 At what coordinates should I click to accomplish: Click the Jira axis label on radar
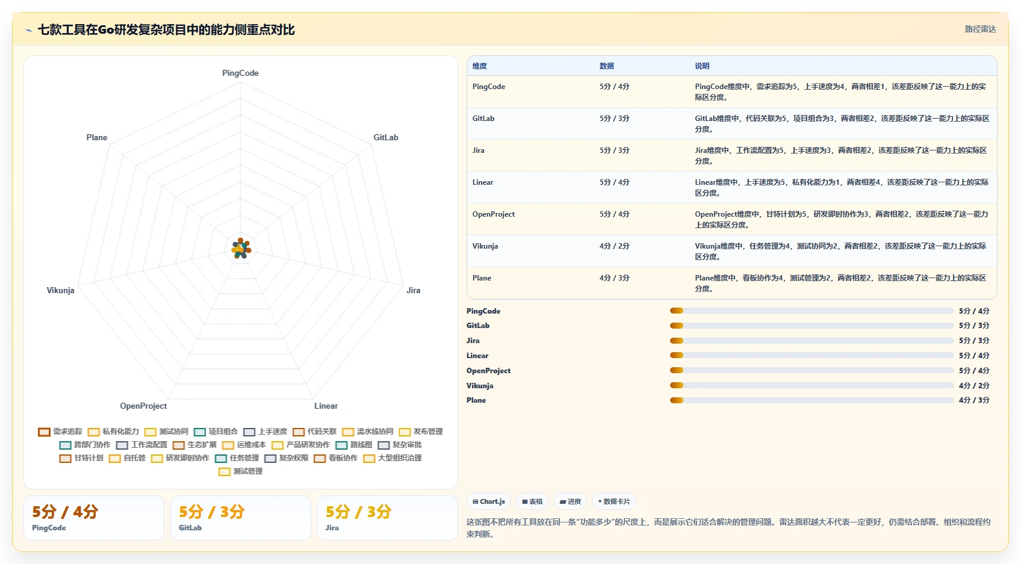coord(414,290)
